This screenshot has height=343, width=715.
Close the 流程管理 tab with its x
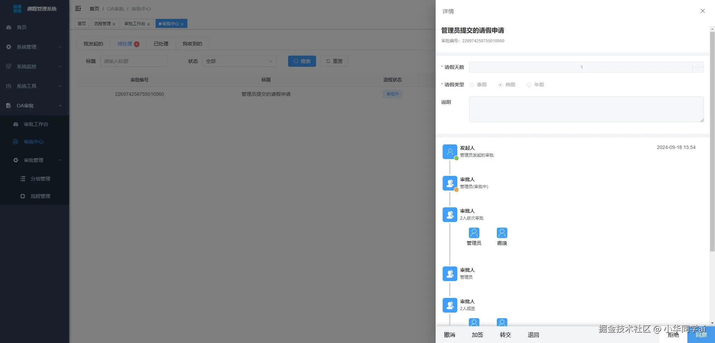pyautogui.click(x=114, y=24)
